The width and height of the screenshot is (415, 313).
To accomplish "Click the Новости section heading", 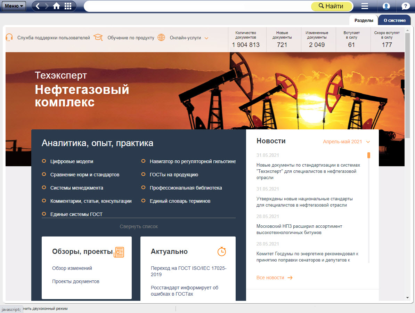I will point(271,141).
